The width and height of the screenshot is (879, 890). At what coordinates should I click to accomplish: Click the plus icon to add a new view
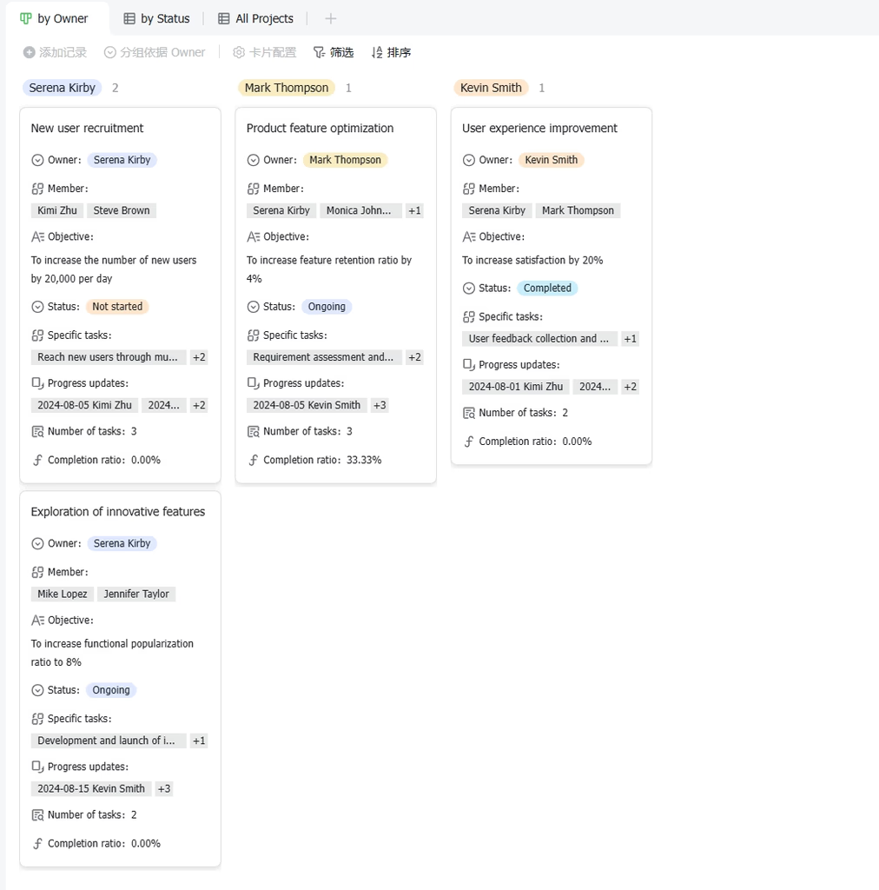point(331,19)
